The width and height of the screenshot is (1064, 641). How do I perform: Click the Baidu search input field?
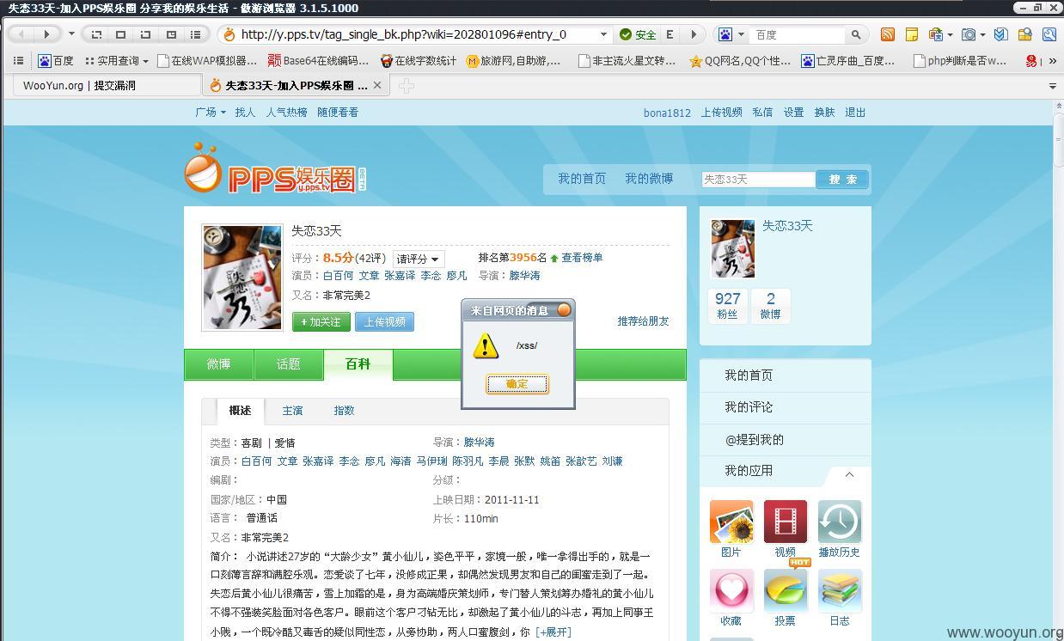click(798, 34)
